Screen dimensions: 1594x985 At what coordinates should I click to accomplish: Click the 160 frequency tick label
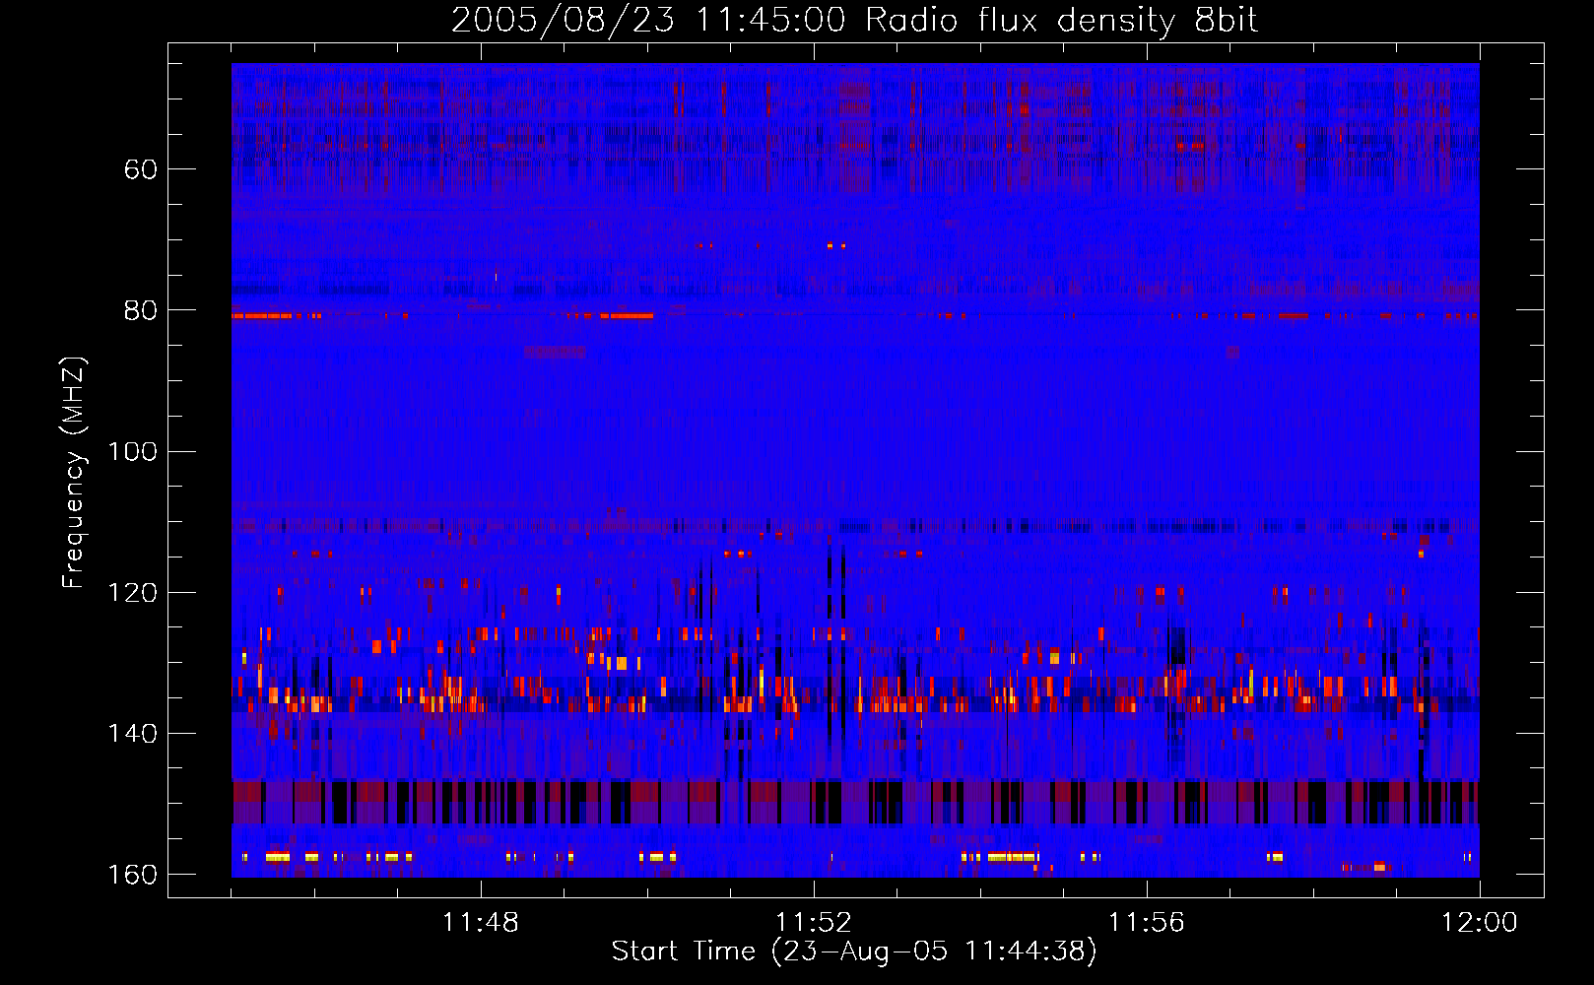(131, 875)
